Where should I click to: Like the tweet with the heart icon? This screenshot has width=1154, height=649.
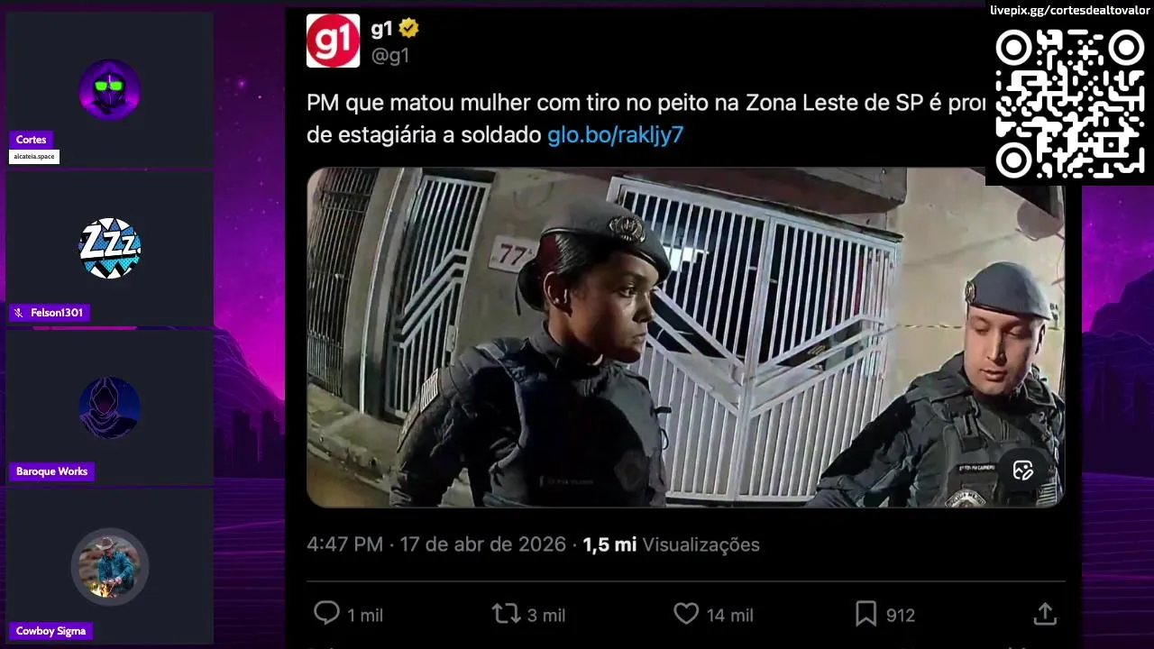[x=686, y=614]
